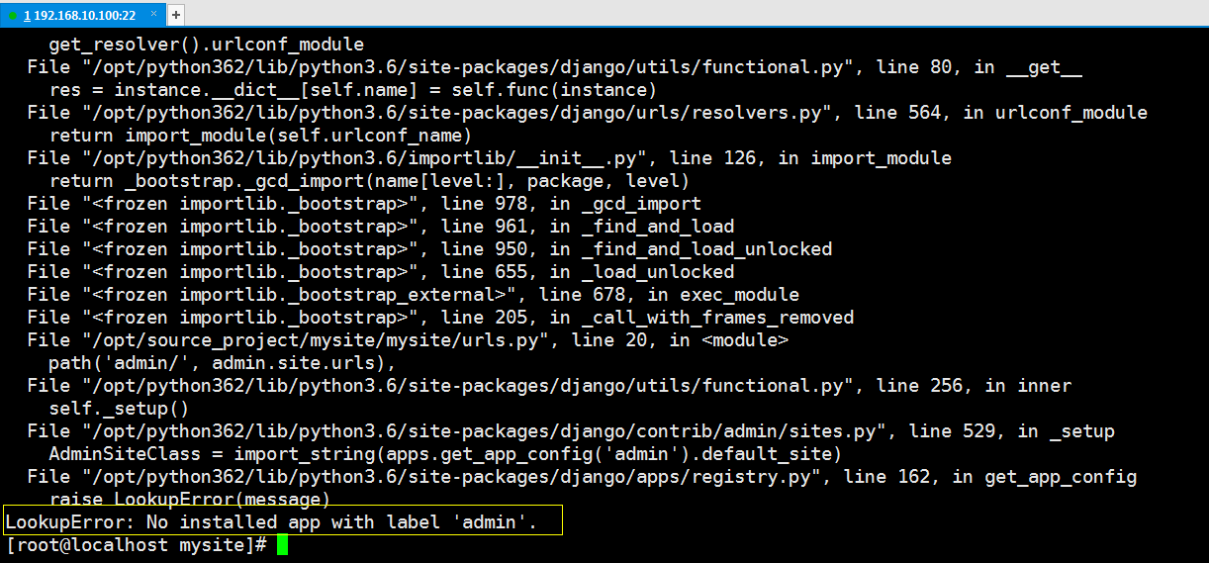Click the mysite/urls.py file path line
Image resolution: width=1209 pixels, height=563 pixels.
pos(408,340)
